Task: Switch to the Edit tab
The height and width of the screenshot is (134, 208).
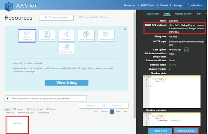Action: tap(199, 14)
